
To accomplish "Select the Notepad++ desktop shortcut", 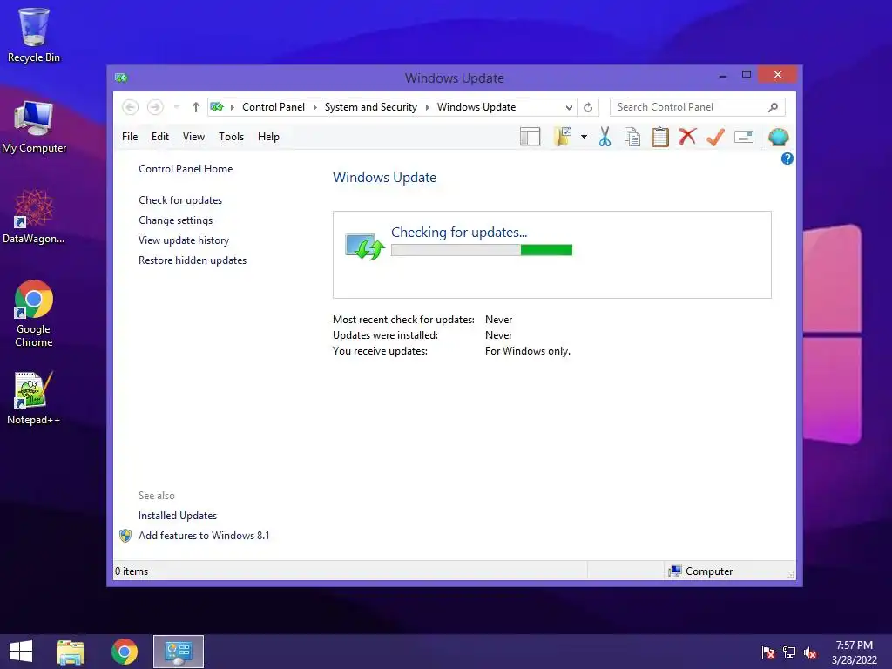I will [x=34, y=397].
